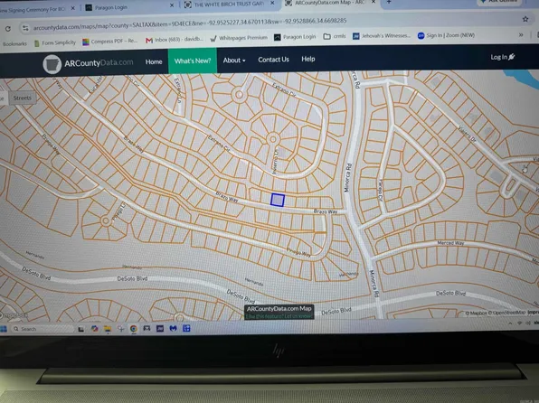Bookmark this page with the star icon
This screenshot has width=539, height=403.
pyautogui.click(x=525, y=19)
